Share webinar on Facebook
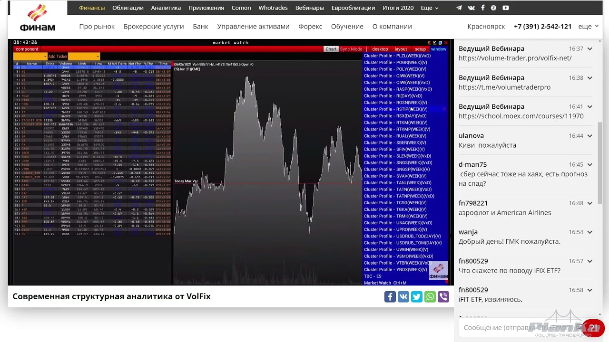Viewport: 609px width, 342px height. (x=390, y=297)
